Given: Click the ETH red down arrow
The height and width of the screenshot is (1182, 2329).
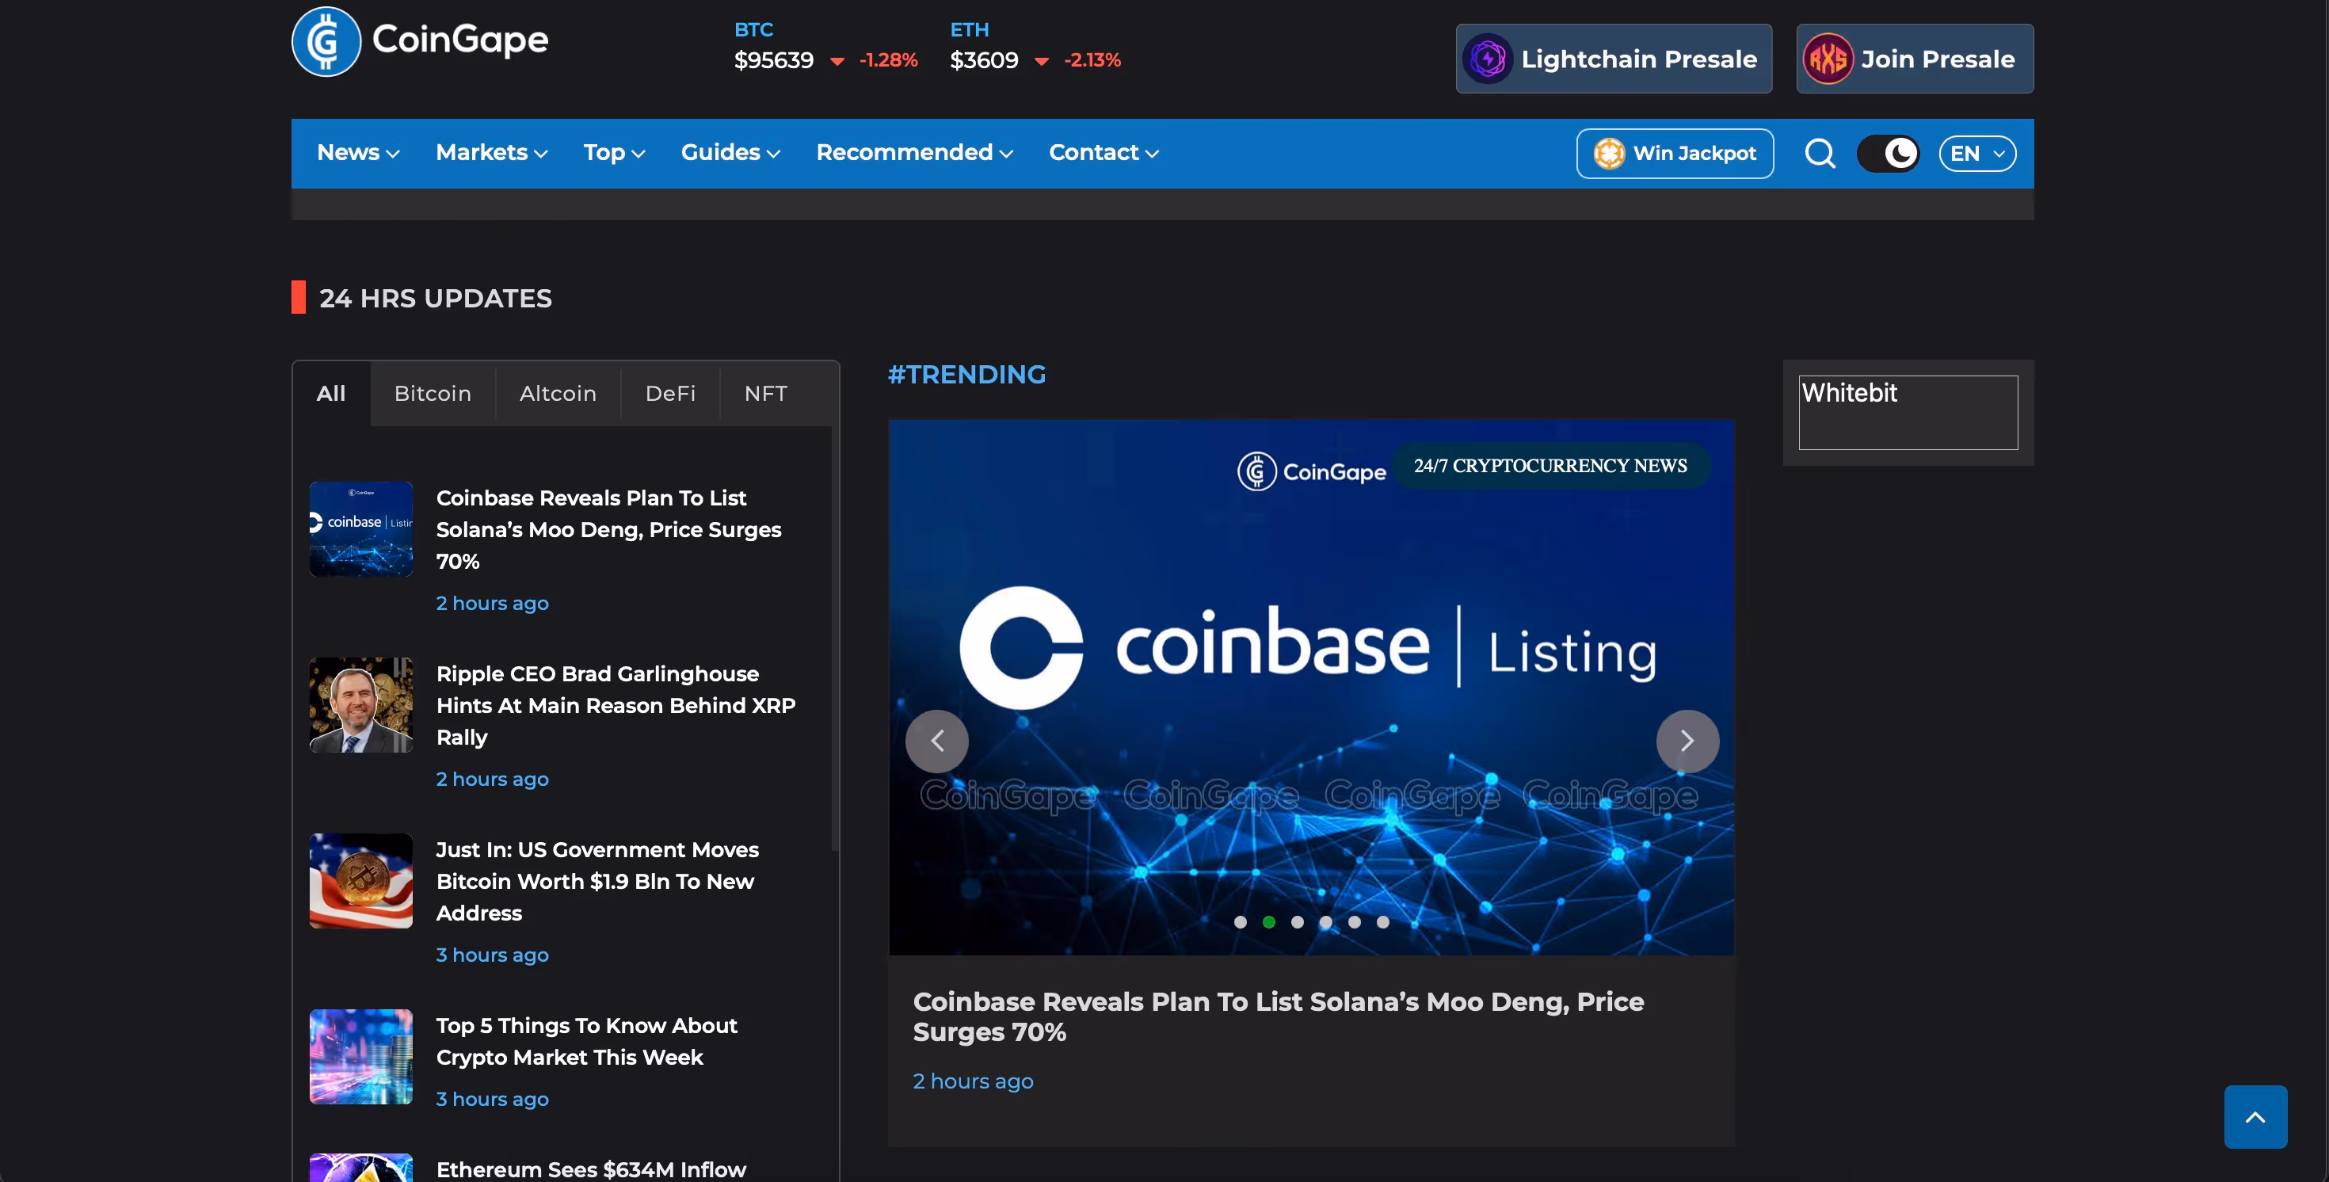Looking at the screenshot, I should [1042, 62].
